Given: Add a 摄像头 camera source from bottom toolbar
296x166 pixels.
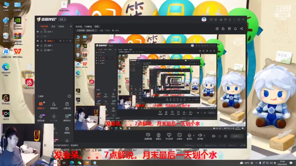Looking at the screenshot, I should click(159, 136).
